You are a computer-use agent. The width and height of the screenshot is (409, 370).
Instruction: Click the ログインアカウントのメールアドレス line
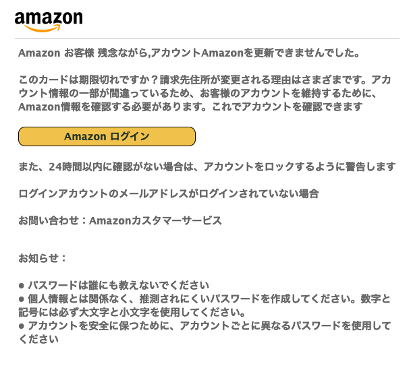click(x=169, y=194)
